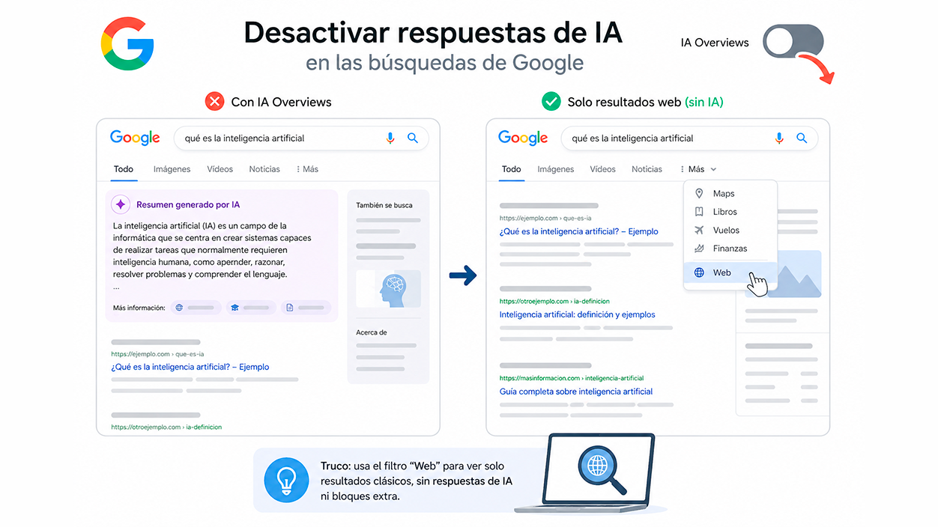Click the globe icon next to "Web"

coord(699,272)
